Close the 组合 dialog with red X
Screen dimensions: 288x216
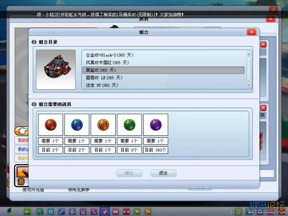point(251,33)
